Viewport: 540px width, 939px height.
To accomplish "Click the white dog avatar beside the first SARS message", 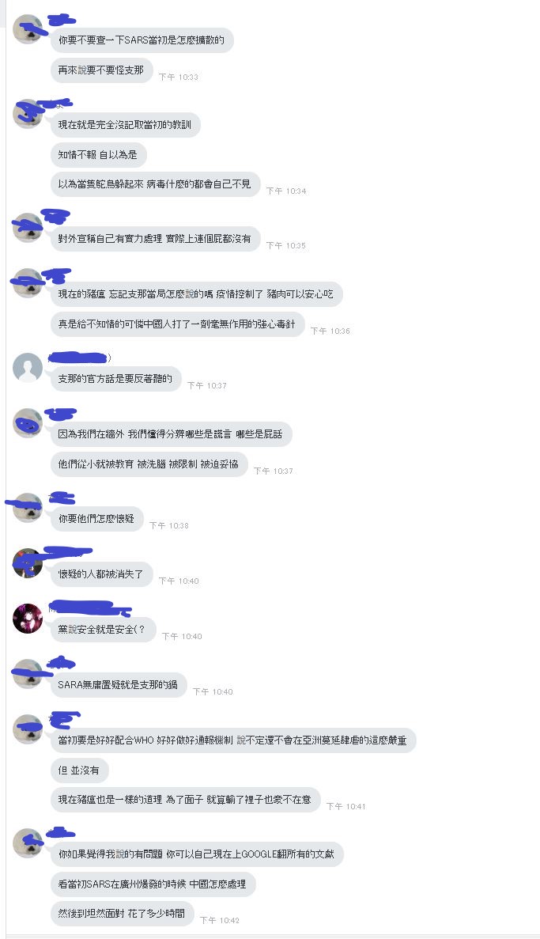I will click(28, 28).
